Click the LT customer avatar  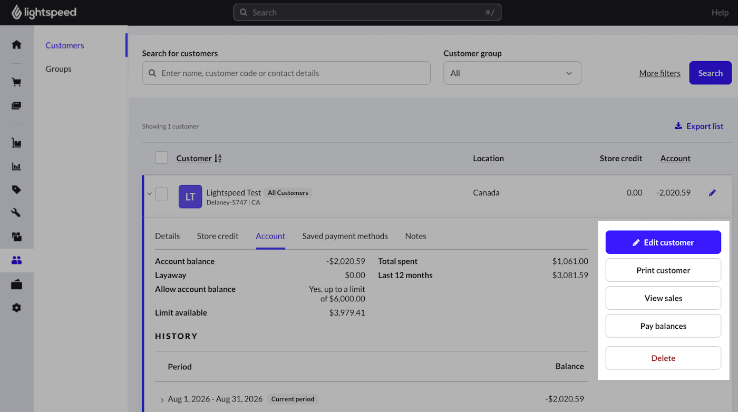[190, 197]
